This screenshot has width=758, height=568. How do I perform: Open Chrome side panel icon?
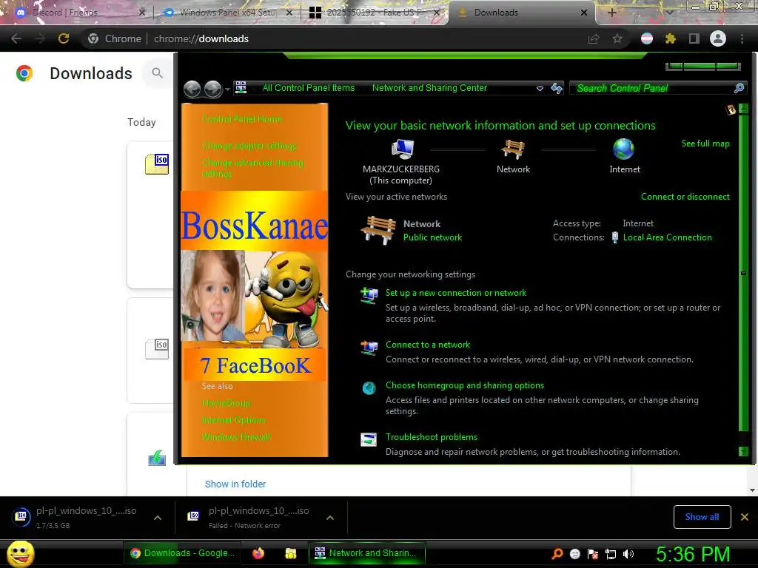[694, 38]
